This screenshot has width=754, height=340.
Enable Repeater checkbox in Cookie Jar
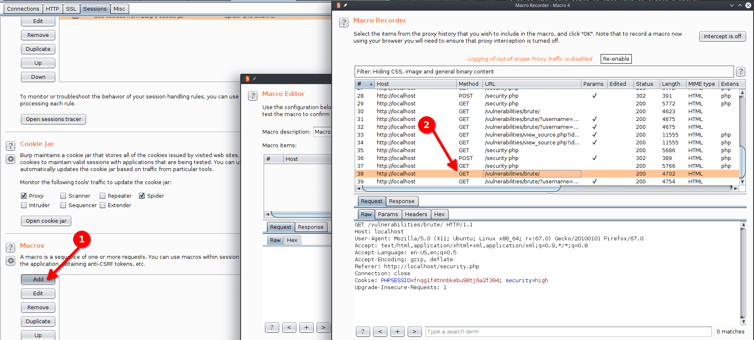click(x=103, y=196)
